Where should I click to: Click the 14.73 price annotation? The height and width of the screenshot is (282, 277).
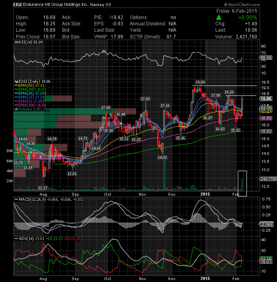click(x=83, y=139)
